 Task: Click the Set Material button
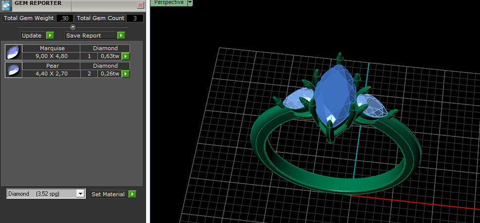pos(109,194)
